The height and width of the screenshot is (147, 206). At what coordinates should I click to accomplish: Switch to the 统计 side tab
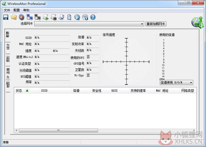[x=8, y=47]
